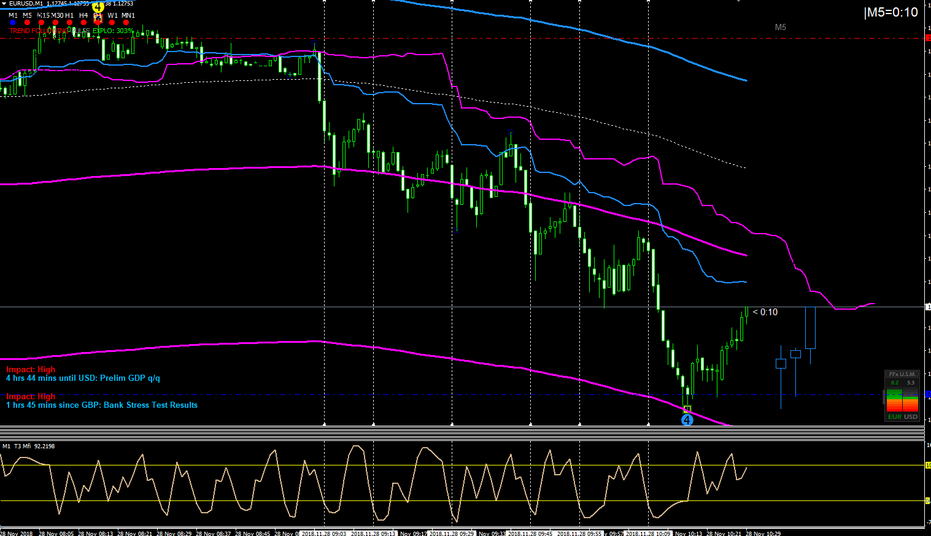Select the MN1 timeframe label
The image size is (931, 536).
128,15
